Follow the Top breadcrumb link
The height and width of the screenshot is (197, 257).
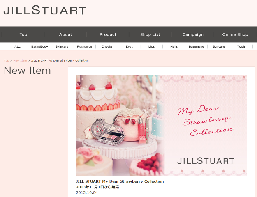click(7, 60)
